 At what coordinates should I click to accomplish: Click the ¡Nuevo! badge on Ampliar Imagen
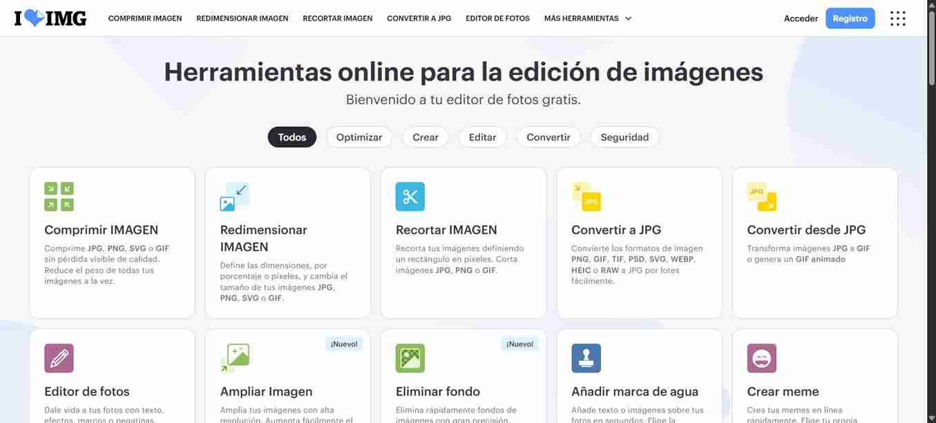click(344, 344)
